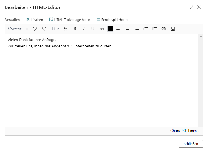The height and width of the screenshot is (153, 208).
Task: Open the Vortext style dropdown
Action: (x=18, y=29)
